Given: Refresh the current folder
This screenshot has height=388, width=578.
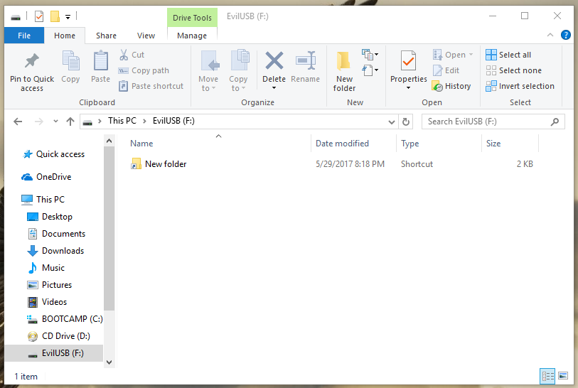Looking at the screenshot, I should (405, 122).
